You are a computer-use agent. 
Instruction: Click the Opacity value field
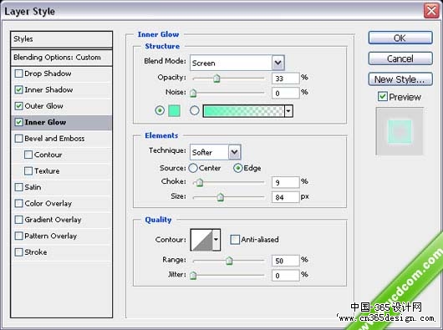(x=285, y=79)
